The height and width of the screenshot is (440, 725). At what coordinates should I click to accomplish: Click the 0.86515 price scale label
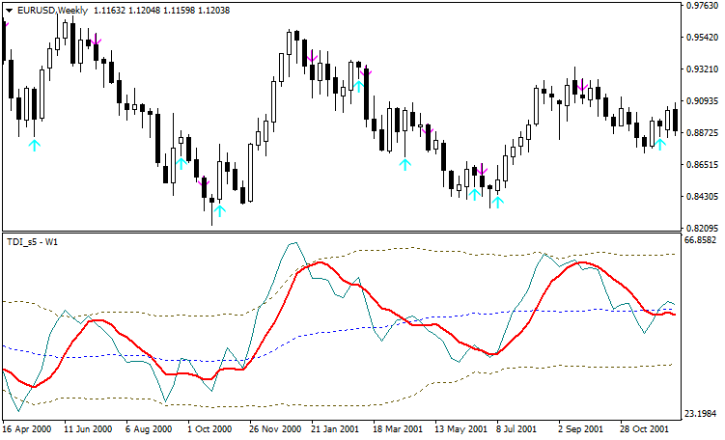click(x=702, y=165)
